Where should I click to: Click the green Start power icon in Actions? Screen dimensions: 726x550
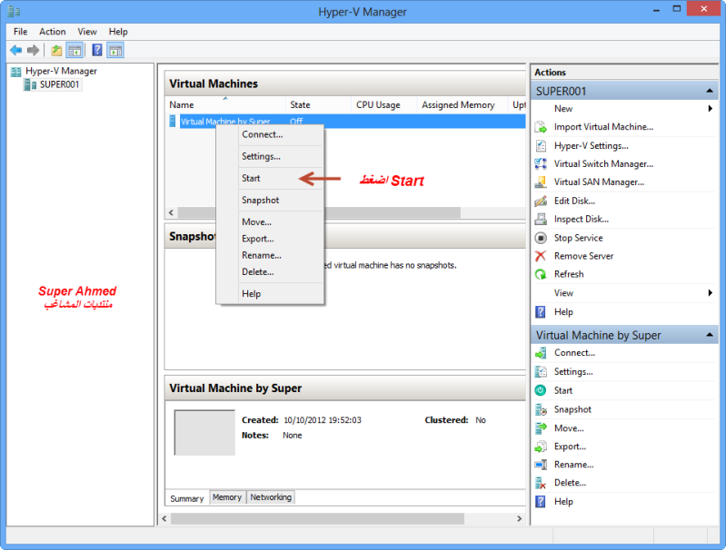(x=541, y=390)
